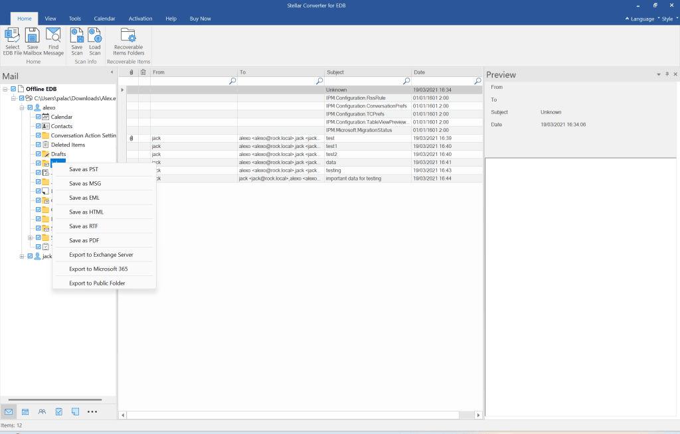Sort messages by the Date column header
The height and width of the screenshot is (434, 680).
click(x=447, y=72)
